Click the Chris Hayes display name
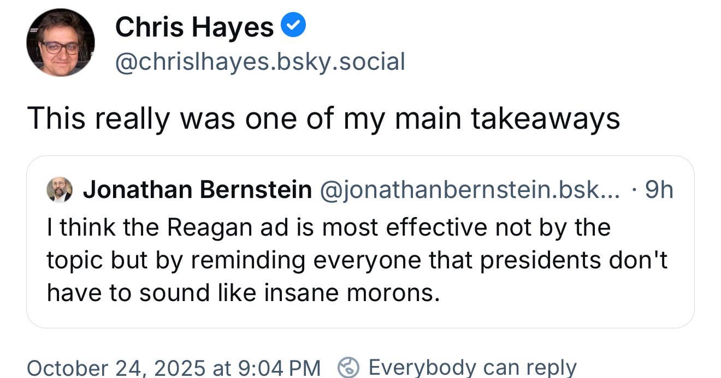Viewport: 721px width, 378px height. point(194,27)
